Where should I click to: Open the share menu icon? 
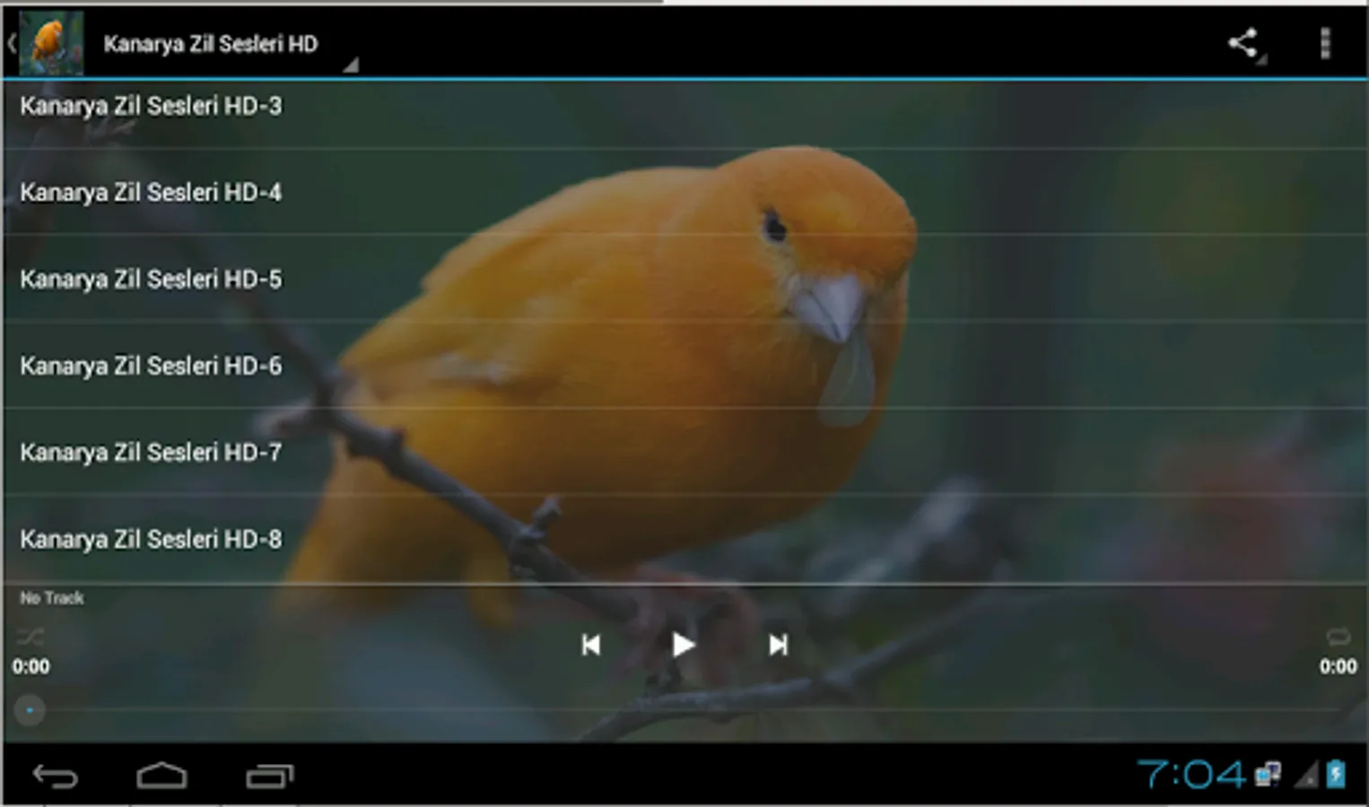click(1243, 43)
